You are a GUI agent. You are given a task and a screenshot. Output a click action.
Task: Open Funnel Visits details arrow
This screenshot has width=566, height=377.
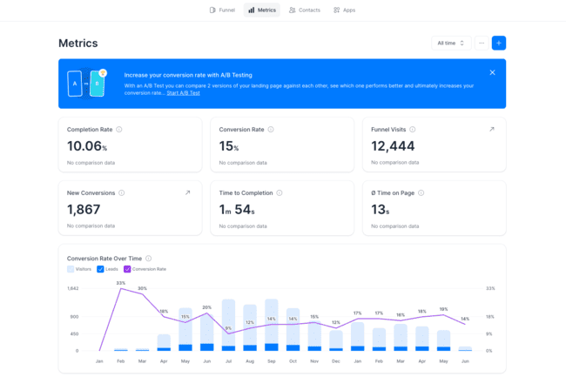(492, 129)
